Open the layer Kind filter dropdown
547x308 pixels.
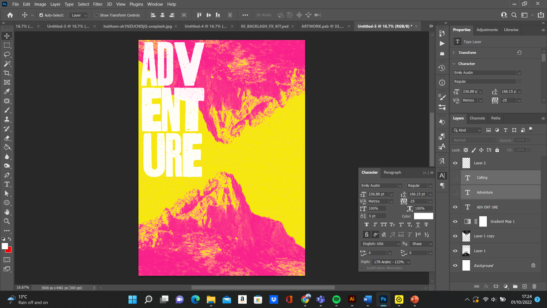tap(467, 130)
